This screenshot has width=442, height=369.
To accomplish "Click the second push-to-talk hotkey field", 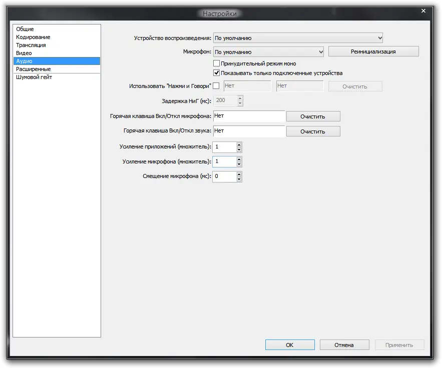I will (300, 86).
